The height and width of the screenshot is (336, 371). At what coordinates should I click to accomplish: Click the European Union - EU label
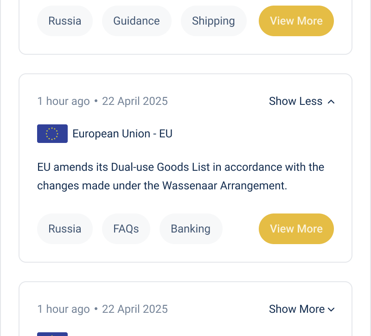point(122,134)
